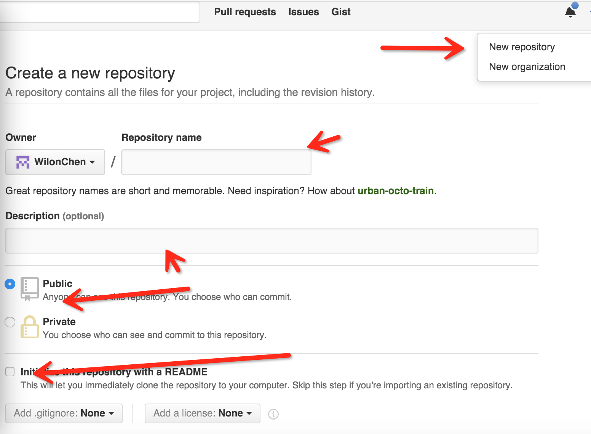This screenshot has width=591, height=434.
Task: Click the WilonChen avatar icon
Action: (x=23, y=162)
